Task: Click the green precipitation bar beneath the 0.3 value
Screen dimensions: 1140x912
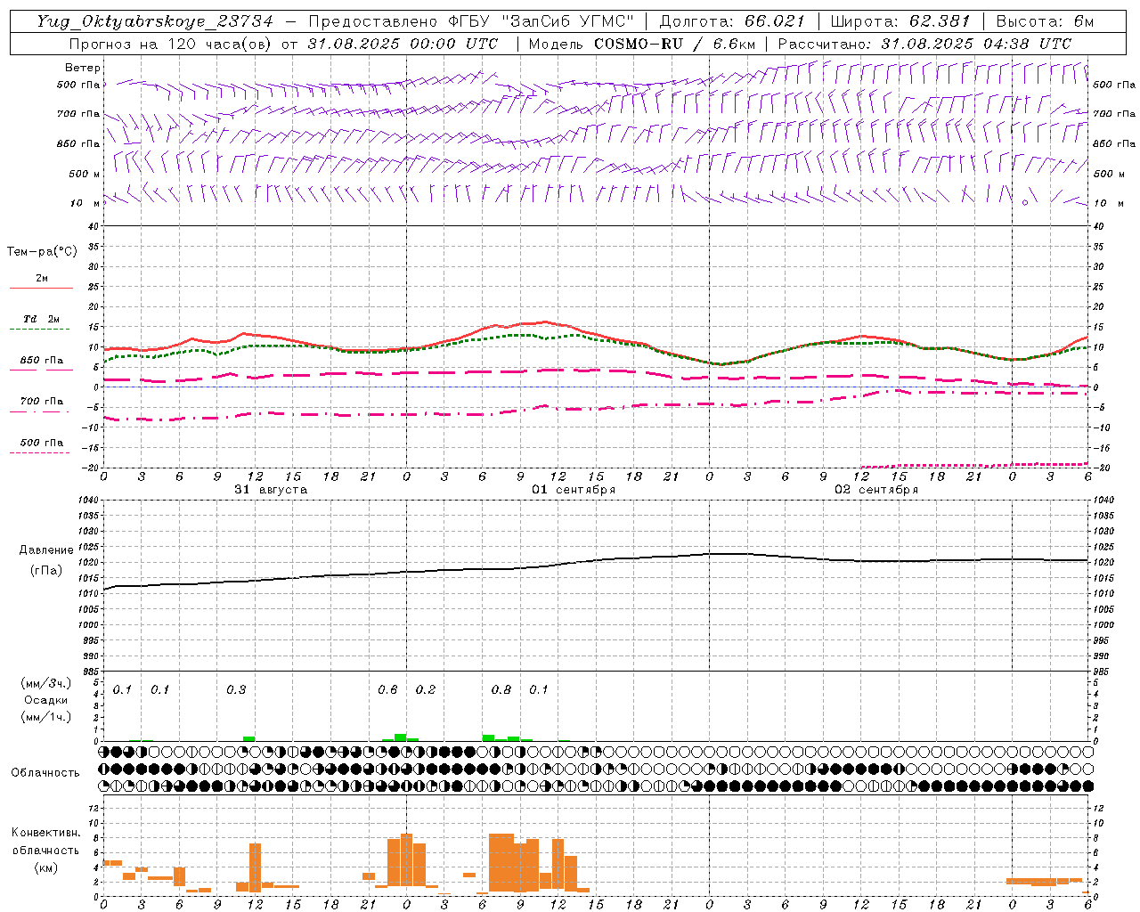Action: (248, 738)
